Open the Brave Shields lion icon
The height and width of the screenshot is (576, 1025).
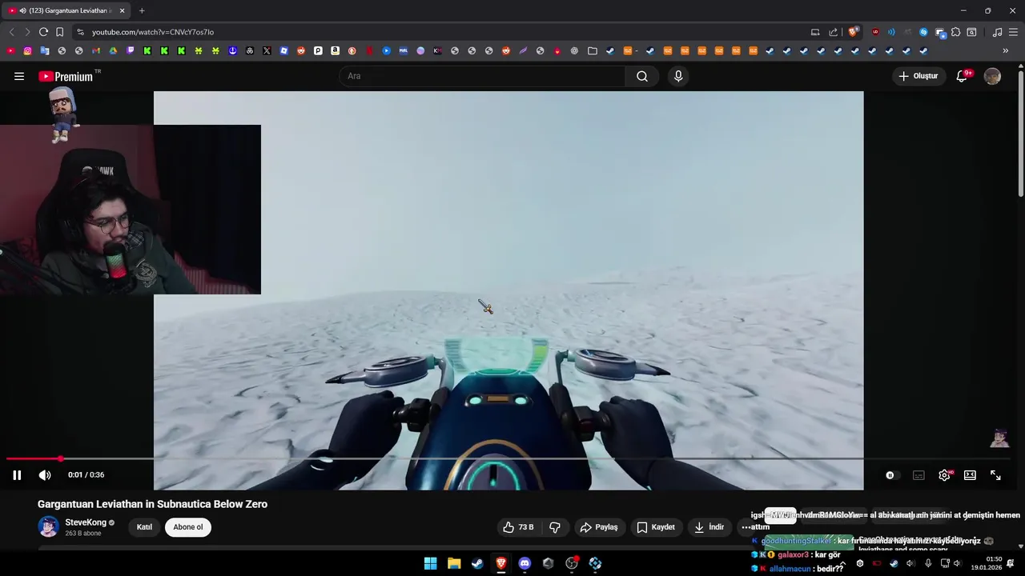(854, 32)
